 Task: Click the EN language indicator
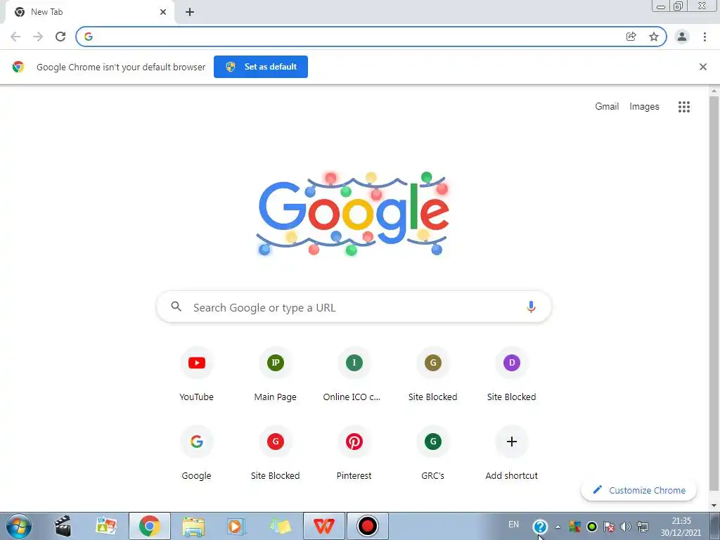tap(513, 525)
